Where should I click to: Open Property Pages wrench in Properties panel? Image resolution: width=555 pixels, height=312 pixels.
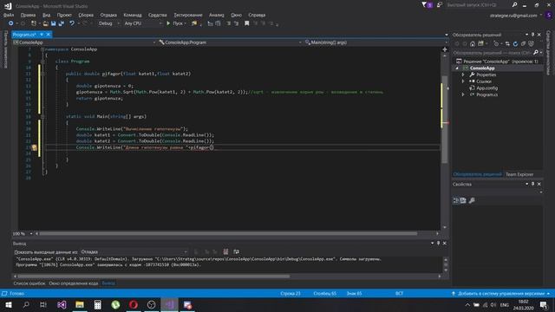coord(472,200)
